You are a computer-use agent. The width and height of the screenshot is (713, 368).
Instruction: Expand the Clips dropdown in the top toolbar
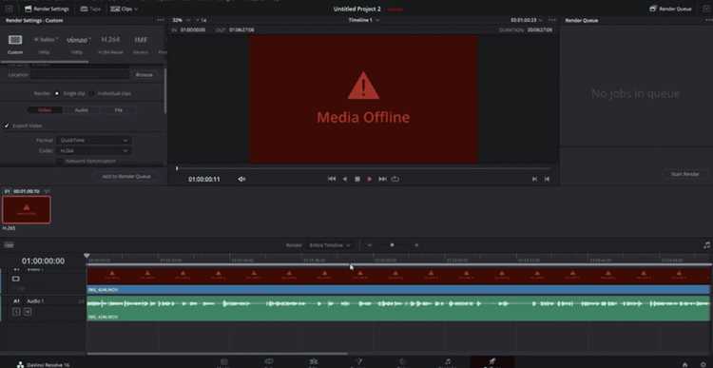click(x=125, y=9)
